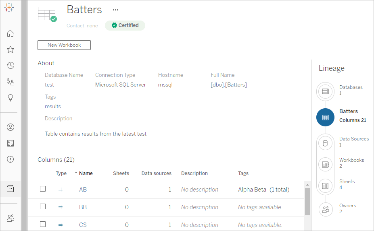
Task: Select the Workbooks lineage icon
Action: tap(325, 164)
